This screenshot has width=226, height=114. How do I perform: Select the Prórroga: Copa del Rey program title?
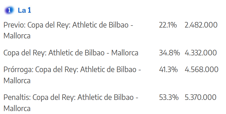click(x=72, y=75)
